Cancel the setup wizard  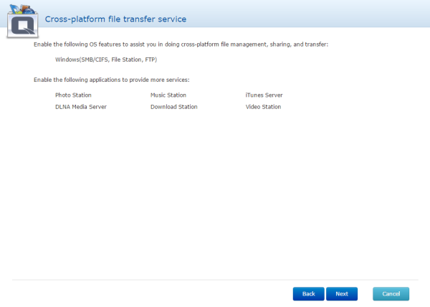391,294
